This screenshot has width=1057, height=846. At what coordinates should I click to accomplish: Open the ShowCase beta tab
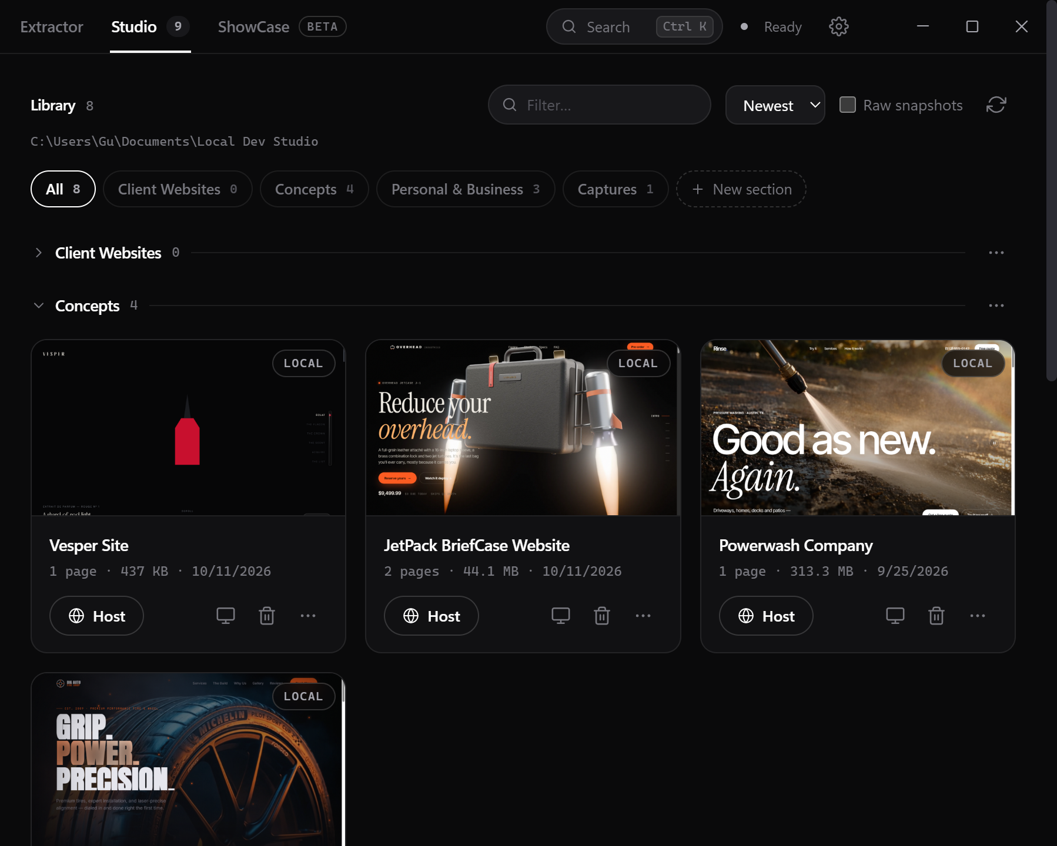pos(282,27)
